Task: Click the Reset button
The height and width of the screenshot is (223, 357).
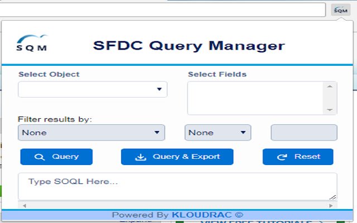Action: click(298, 157)
